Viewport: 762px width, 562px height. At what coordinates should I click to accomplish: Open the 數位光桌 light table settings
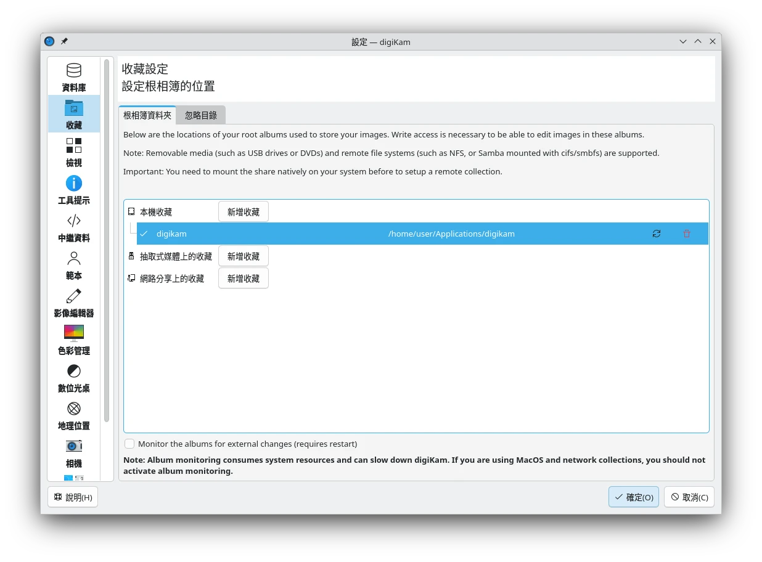pyautogui.click(x=74, y=377)
